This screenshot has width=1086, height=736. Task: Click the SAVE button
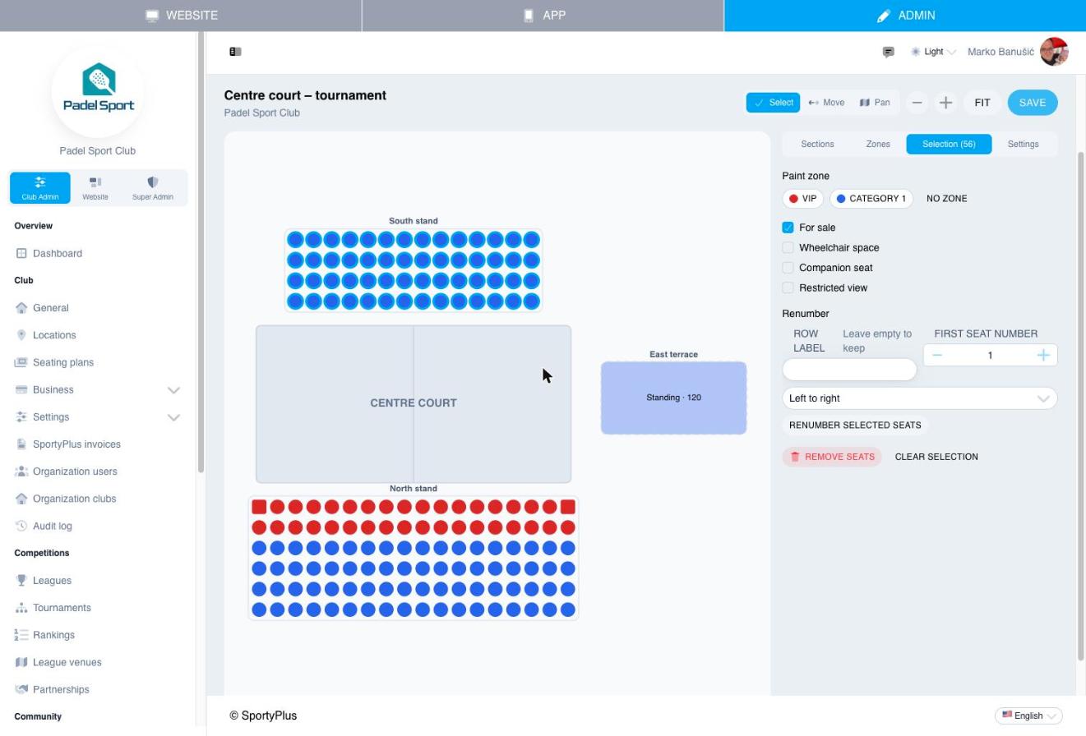click(x=1032, y=103)
